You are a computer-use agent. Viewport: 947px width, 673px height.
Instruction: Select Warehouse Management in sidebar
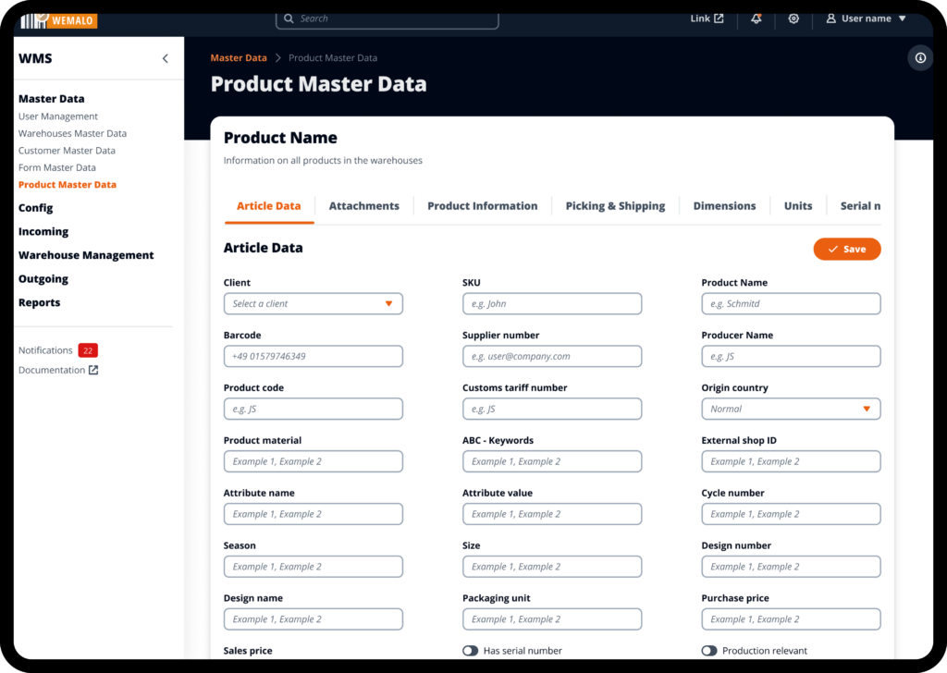coord(86,255)
